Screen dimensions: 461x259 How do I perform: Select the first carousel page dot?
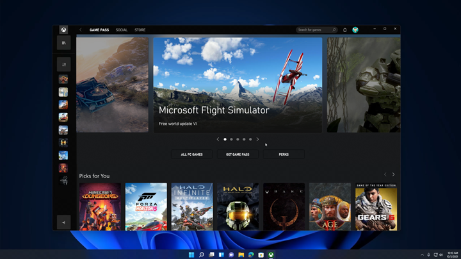(x=225, y=139)
